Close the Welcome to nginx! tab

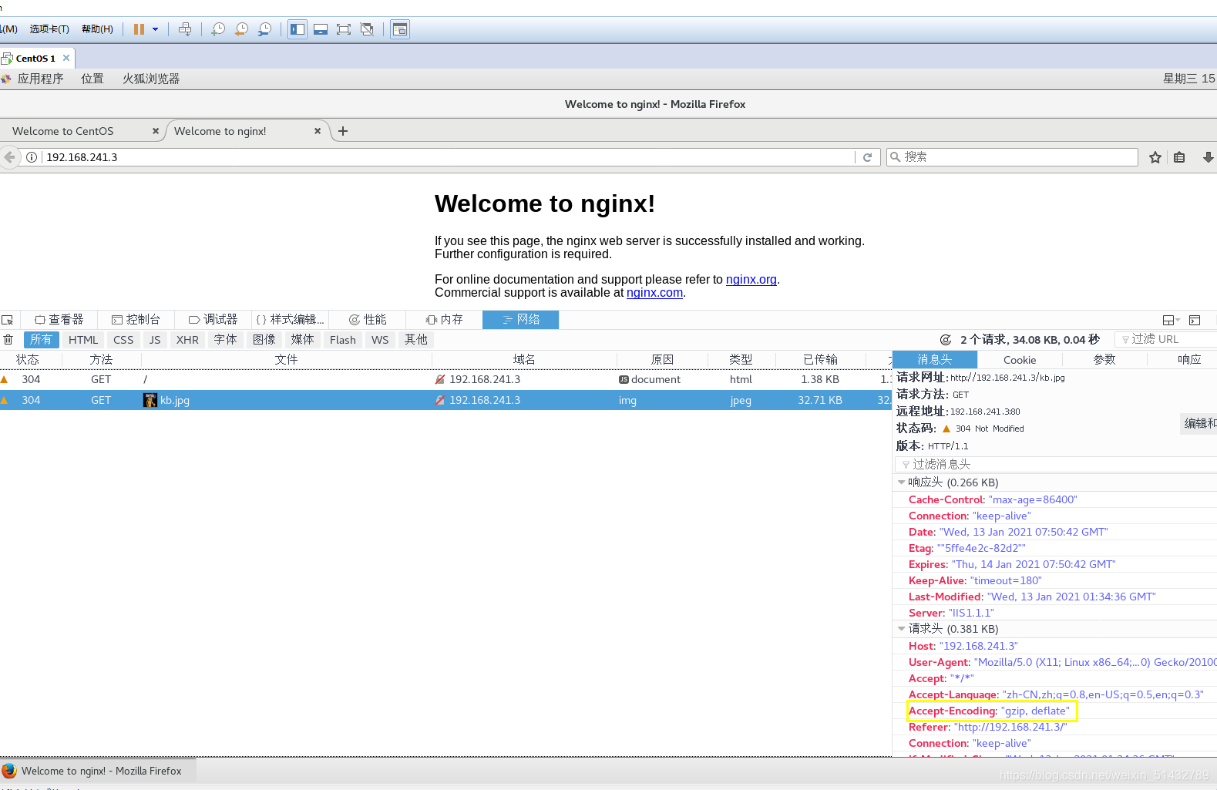318,131
